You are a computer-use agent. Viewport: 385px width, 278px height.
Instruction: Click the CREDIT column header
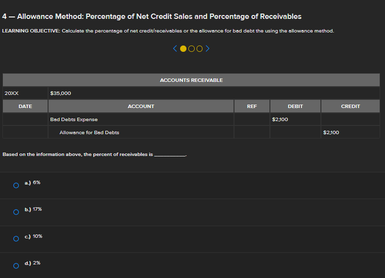point(351,106)
